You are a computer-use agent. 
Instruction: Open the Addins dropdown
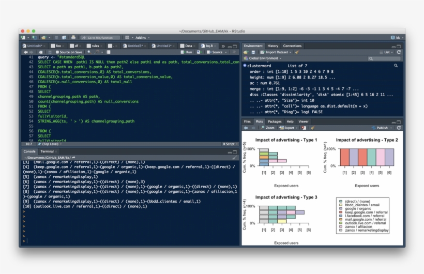point(142,38)
